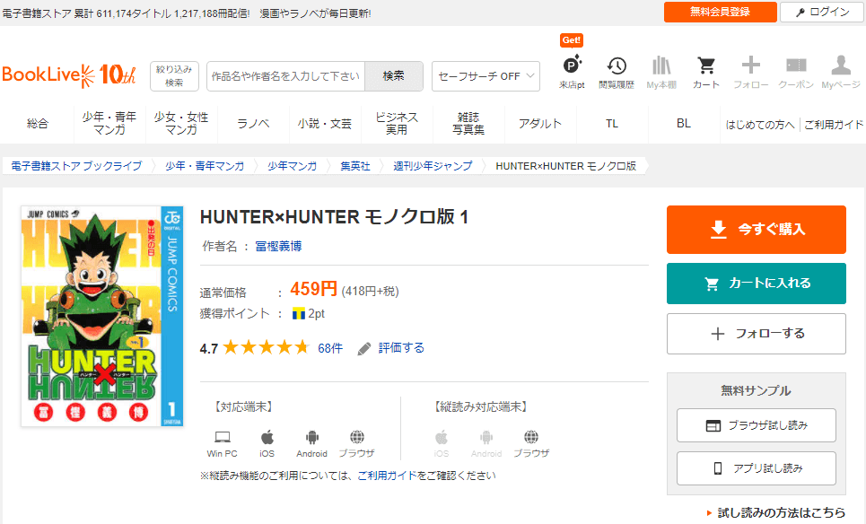
Task: Click 今すぐ購入 buy now button
Action: click(756, 230)
